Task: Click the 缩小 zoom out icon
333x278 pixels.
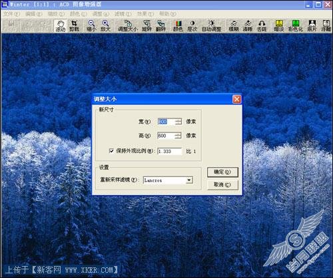Action: tap(91, 26)
